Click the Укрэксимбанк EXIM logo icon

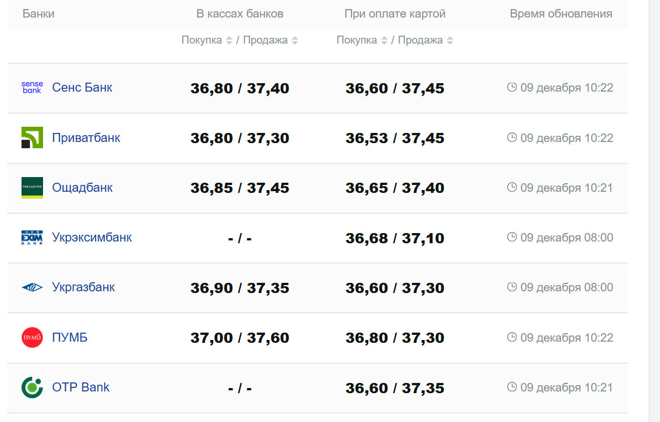pyautogui.click(x=32, y=238)
